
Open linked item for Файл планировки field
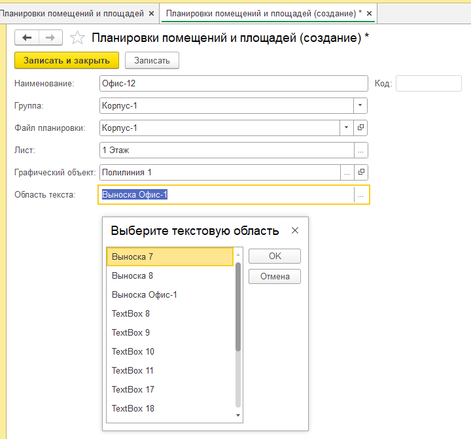(x=360, y=128)
